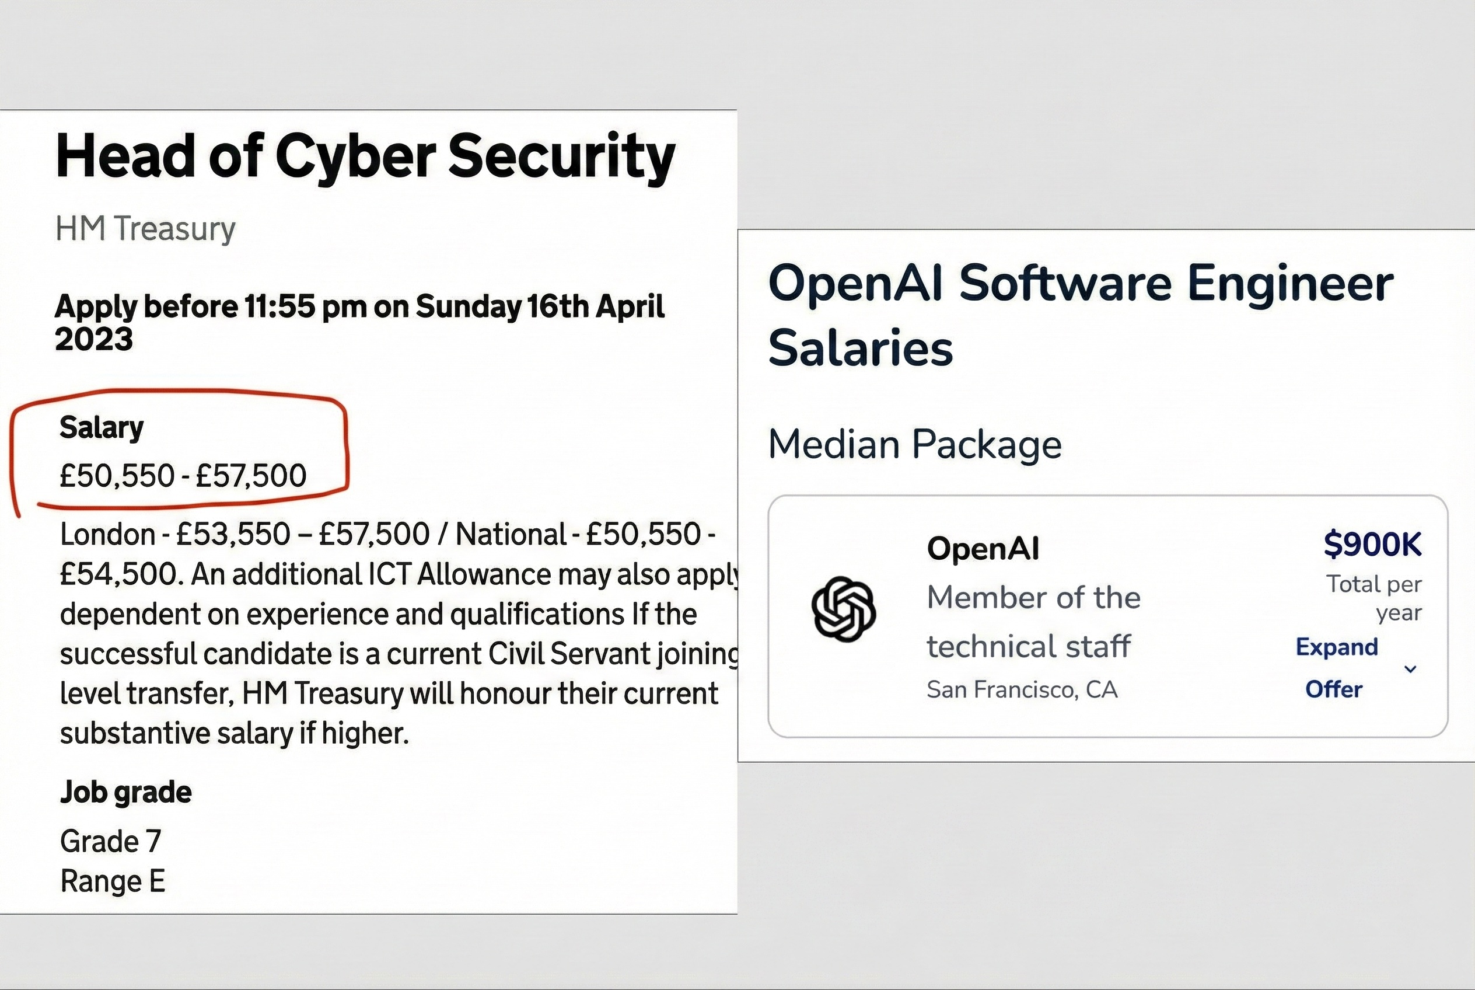Click the OpenAI company name in card

[x=983, y=548]
